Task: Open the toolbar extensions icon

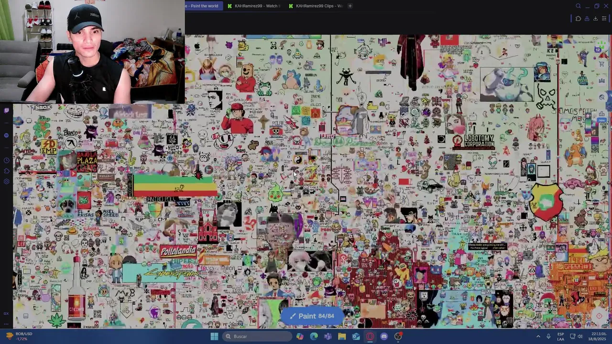Action: (x=578, y=19)
